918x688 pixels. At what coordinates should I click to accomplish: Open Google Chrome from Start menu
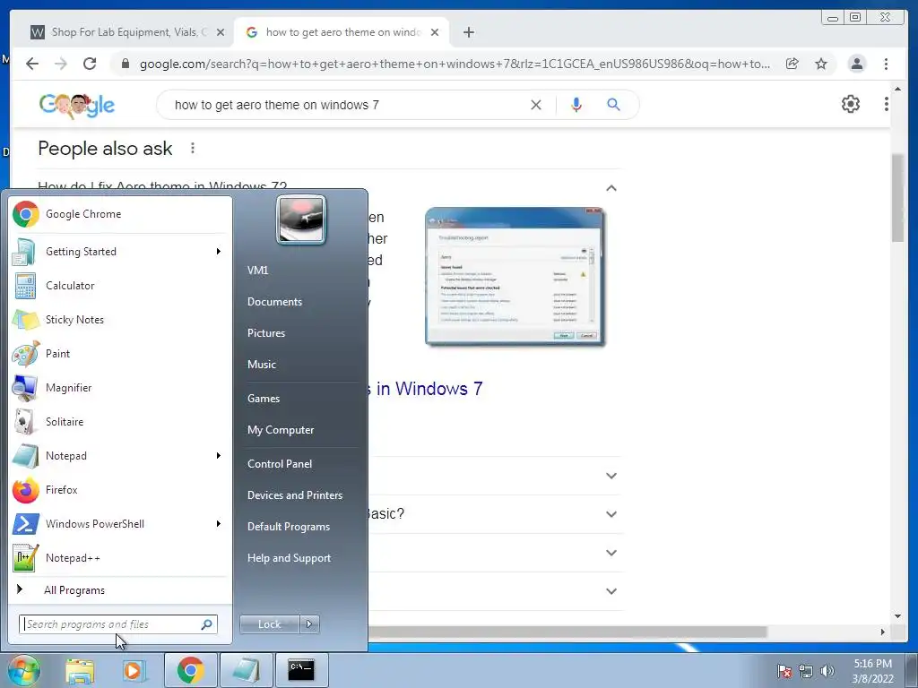[x=119, y=214]
